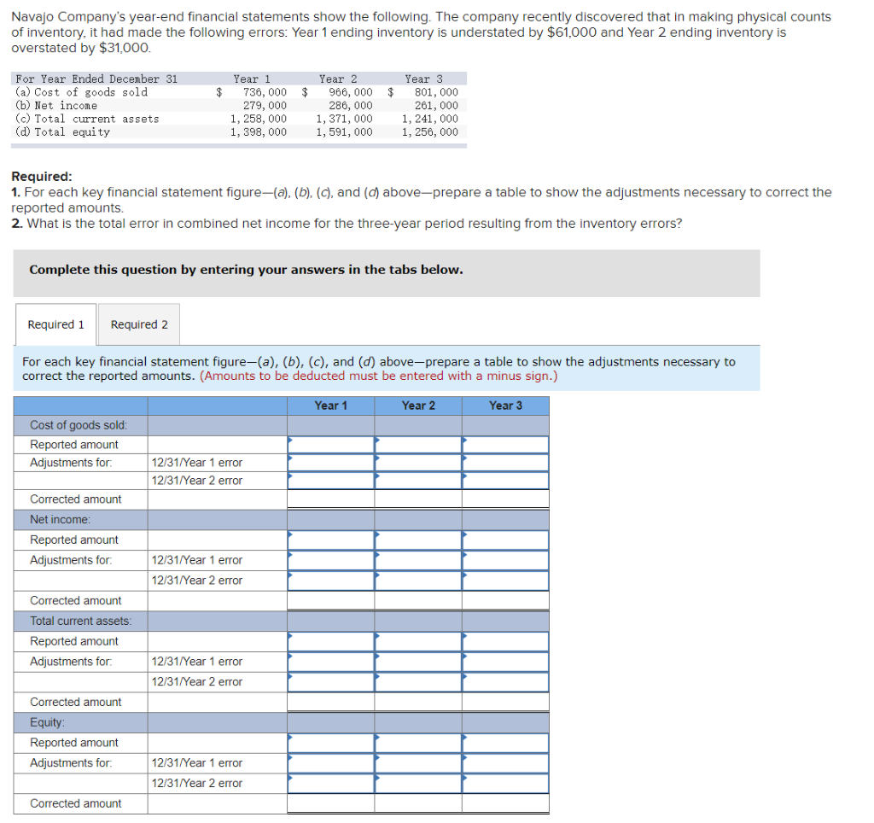The image size is (874, 823).
Task: Click Net income Reported amount Year 3 field
Action: tap(505, 540)
